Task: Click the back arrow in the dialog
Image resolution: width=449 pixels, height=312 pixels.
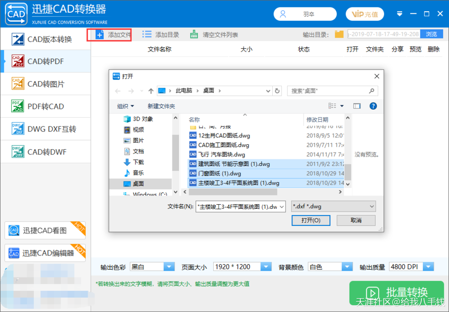Action: pyautogui.click(x=118, y=91)
